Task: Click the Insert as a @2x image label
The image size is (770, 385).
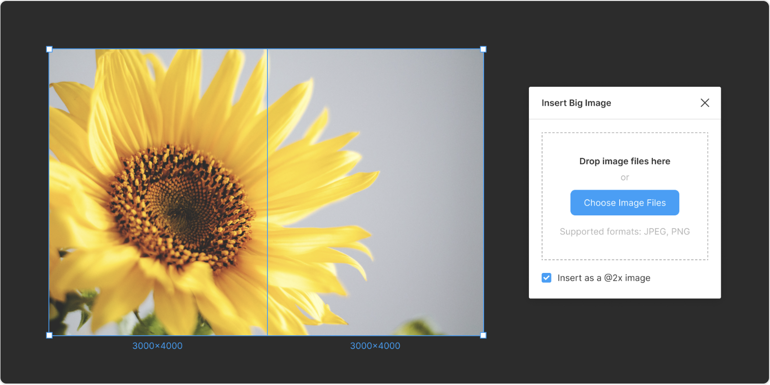Action: click(x=604, y=278)
